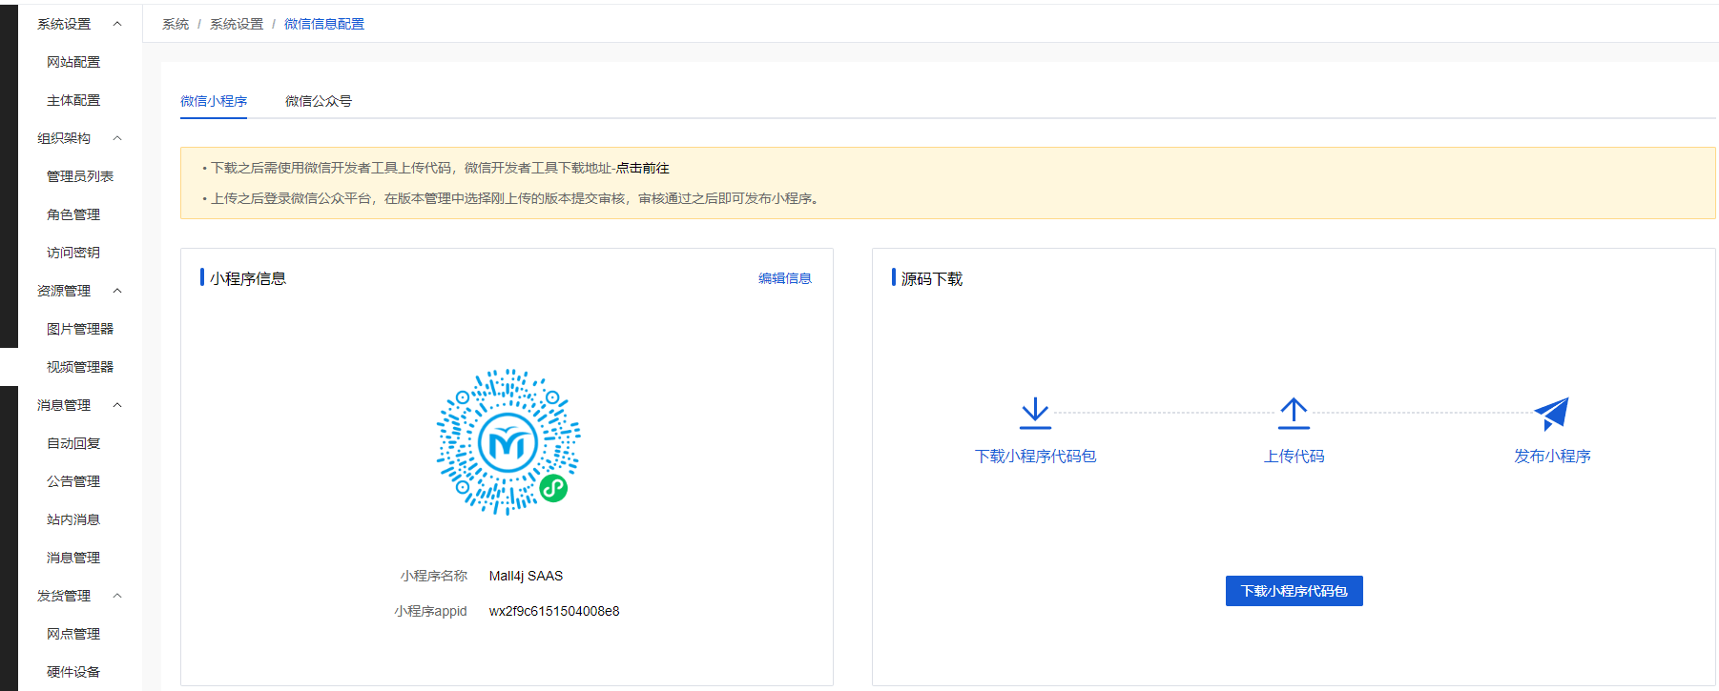Open 访问密钥 in the sidebar

(x=73, y=253)
